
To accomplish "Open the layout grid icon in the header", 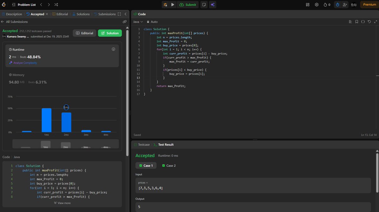I will click(x=307, y=4).
